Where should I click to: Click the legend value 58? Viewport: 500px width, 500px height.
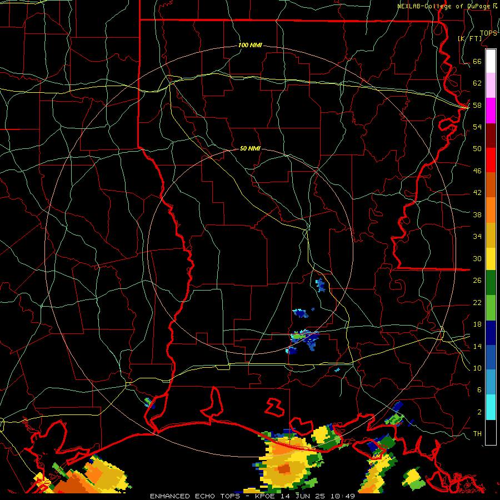tap(477, 105)
